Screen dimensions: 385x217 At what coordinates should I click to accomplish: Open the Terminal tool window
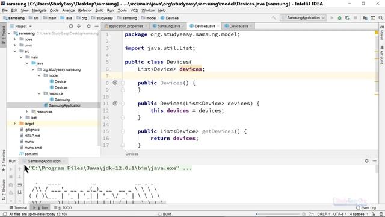tap(18, 207)
